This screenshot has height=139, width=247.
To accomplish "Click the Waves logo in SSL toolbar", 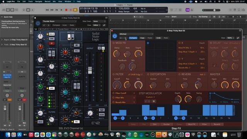I will point(36,29).
